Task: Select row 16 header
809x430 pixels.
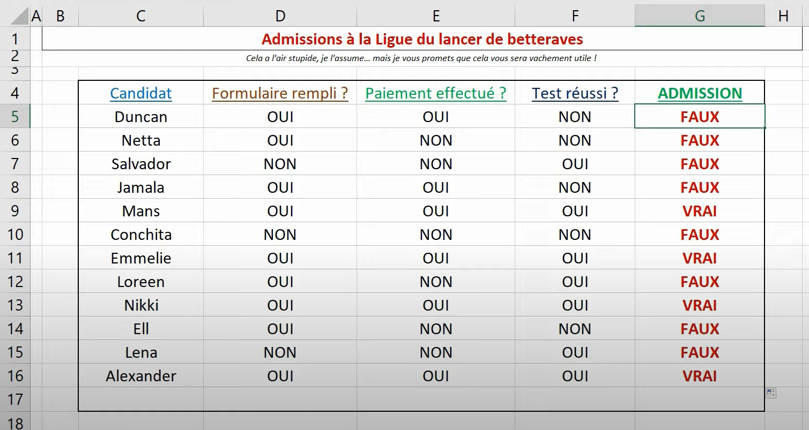Action: pyautogui.click(x=15, y=376)
